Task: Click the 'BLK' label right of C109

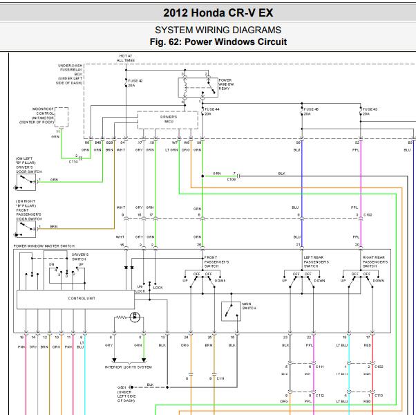Action: 282,174
